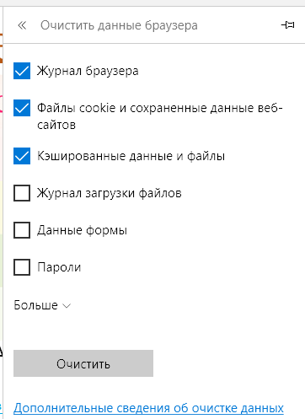305x419 pixels.
Task: Enable the Журнал загрузки файлов checkbox
Action: [x=22, y=193]
